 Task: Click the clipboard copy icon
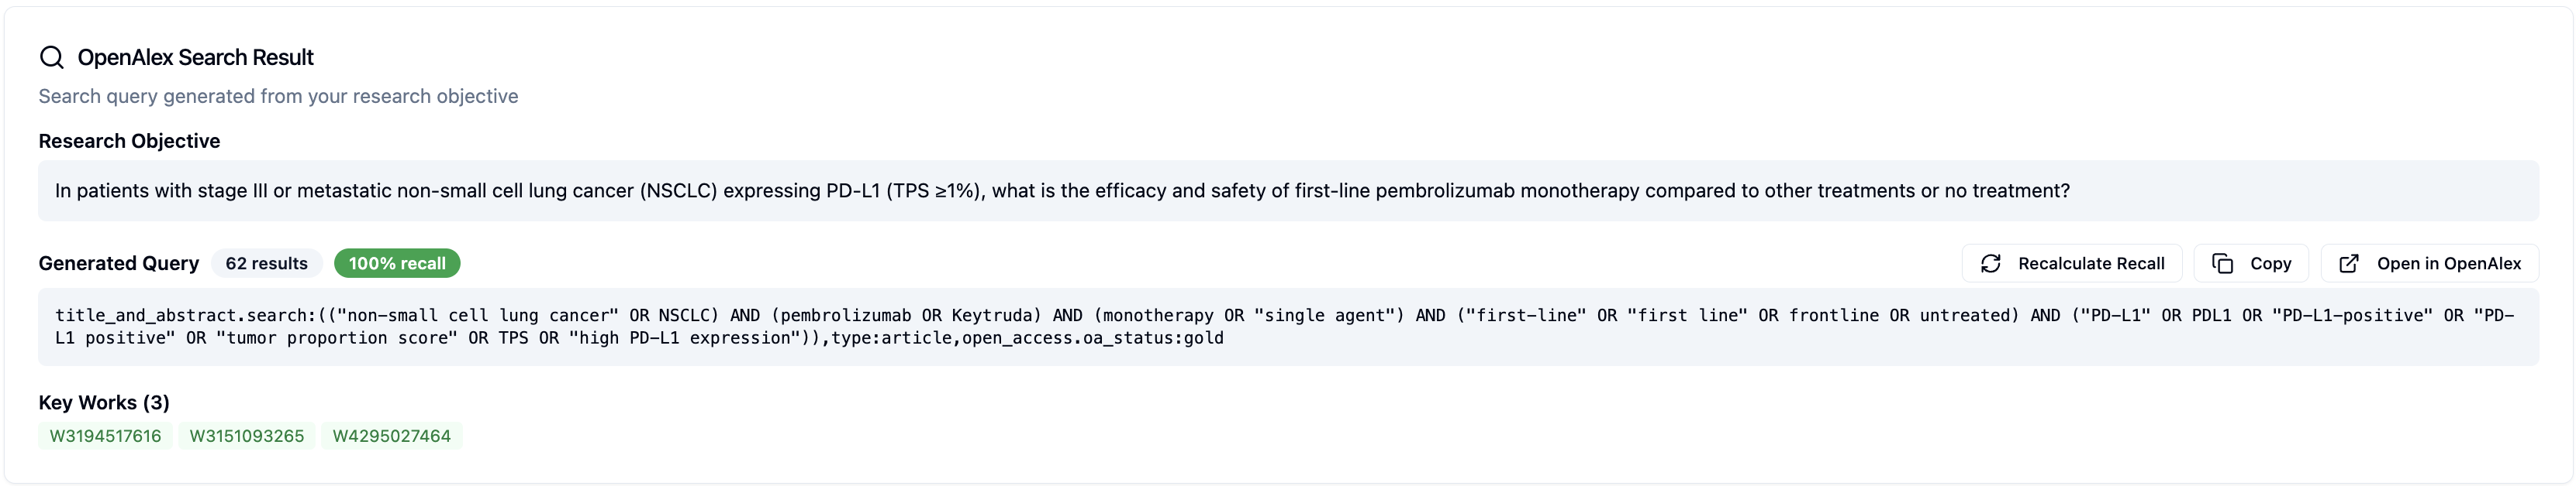(2222, 263)
